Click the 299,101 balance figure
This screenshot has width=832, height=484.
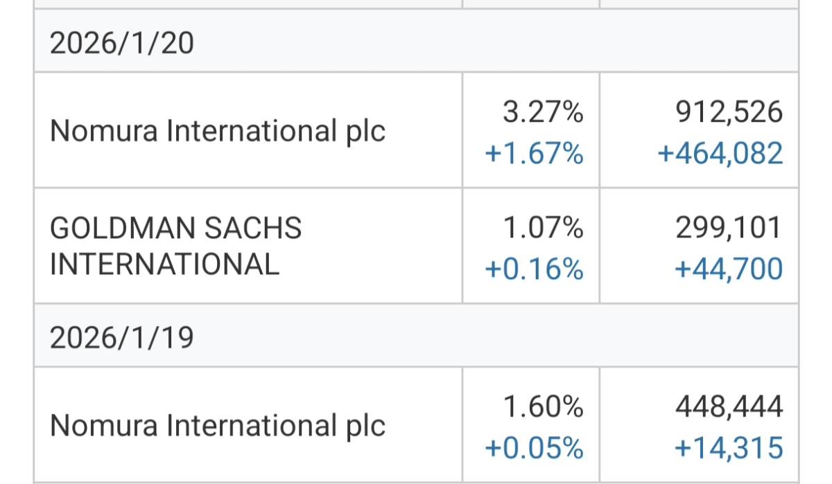pos(730,227)
